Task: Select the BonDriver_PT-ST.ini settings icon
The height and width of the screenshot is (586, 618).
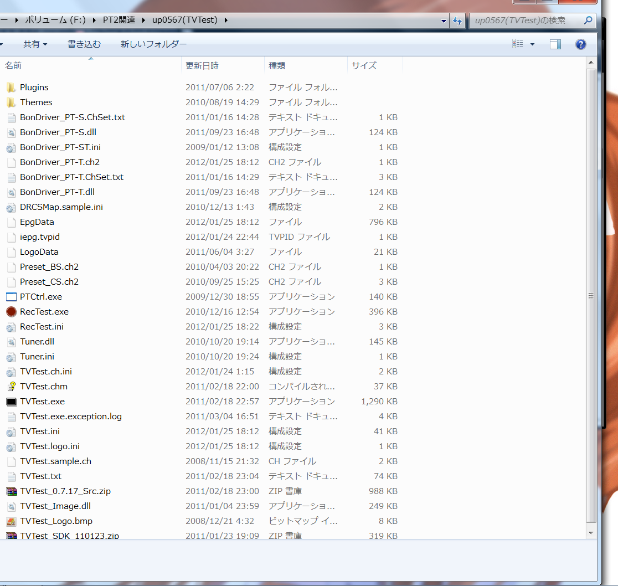Action: (x=11, y=147)
